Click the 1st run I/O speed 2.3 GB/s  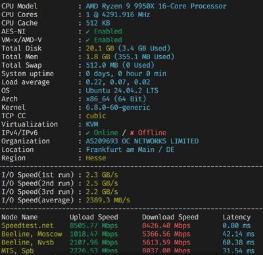[102, 175]
